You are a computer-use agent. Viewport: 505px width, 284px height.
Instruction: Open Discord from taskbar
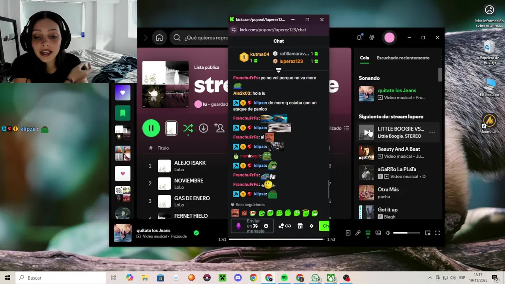[x=238, y=278]
